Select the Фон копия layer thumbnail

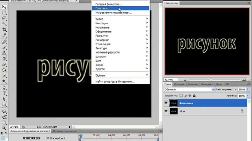pos(174,103)
